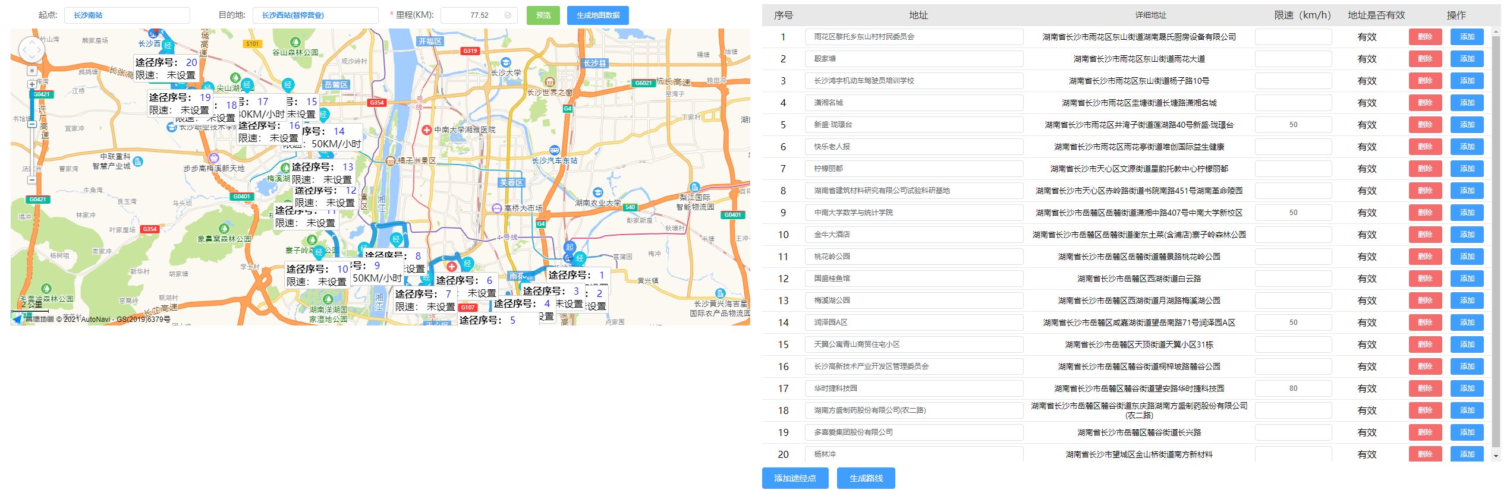This screenshot has height=490, width=1510.
Task: Click the 毛栗冲森林公园 park icon
Action: 46,289
